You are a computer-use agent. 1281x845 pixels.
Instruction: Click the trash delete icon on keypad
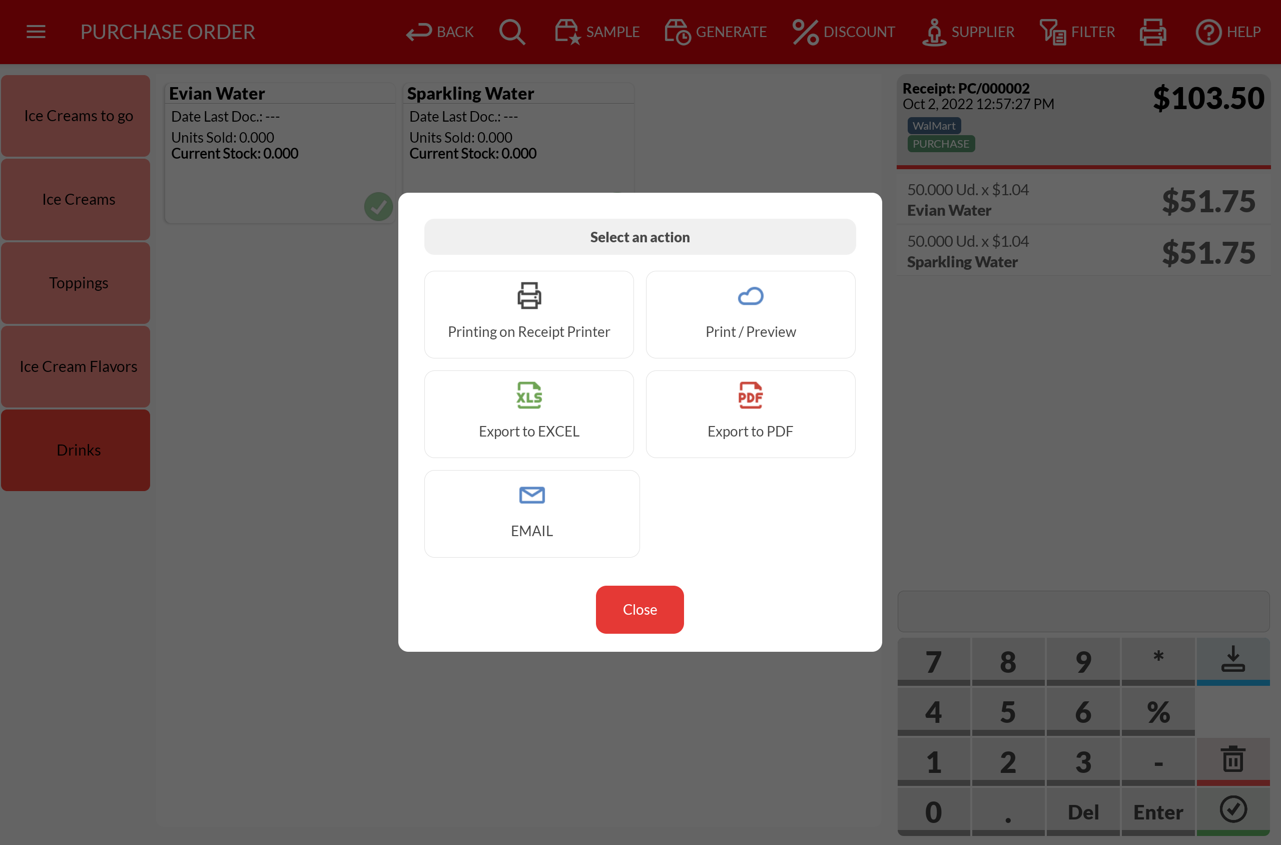[1232, 760]
